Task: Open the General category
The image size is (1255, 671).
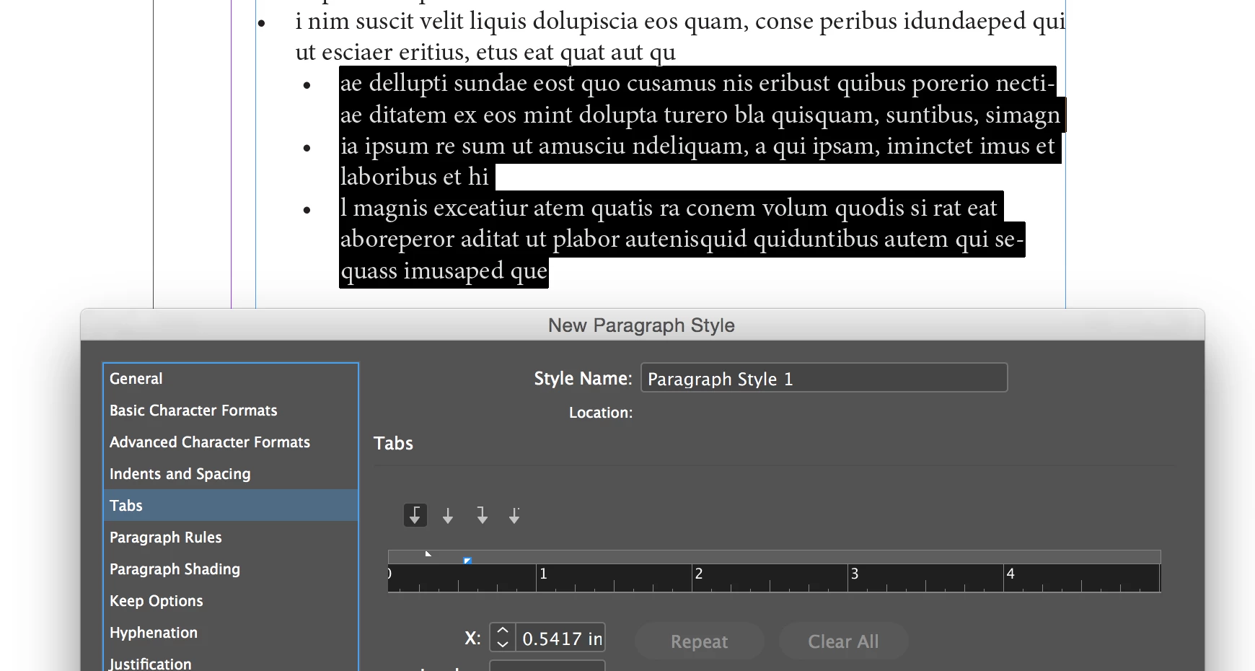Action: tap(231, 379)
